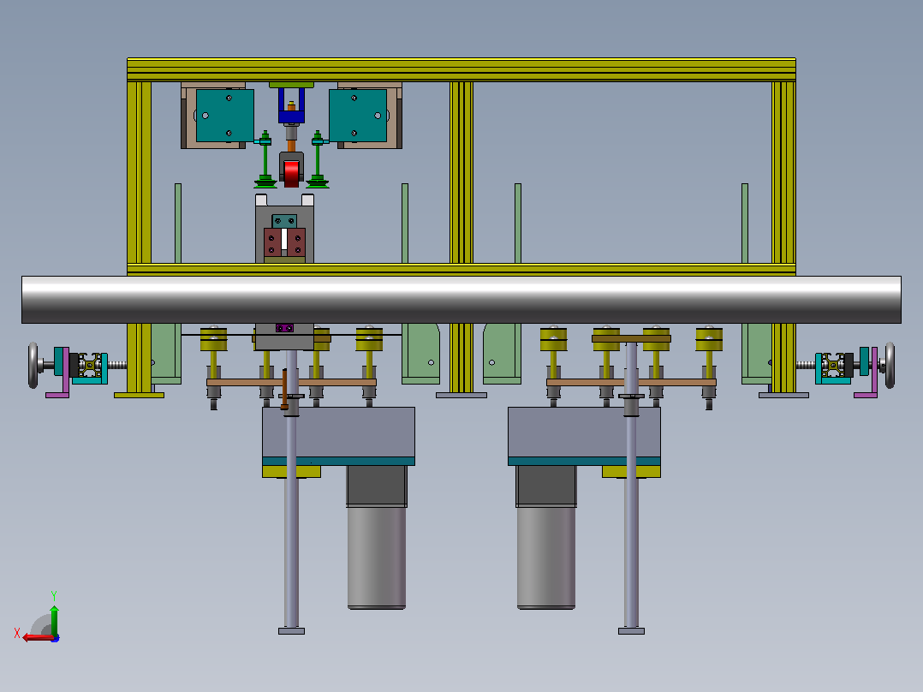923x692 pixels.
Task: Select the left grey motor cylinder
Action: coord(376,558)
